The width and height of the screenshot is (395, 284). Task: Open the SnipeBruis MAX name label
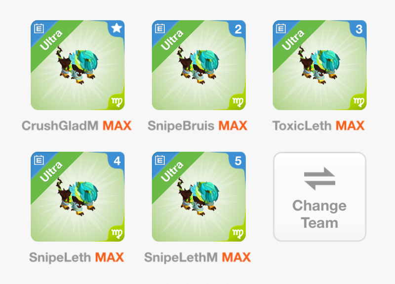point(197,126)
